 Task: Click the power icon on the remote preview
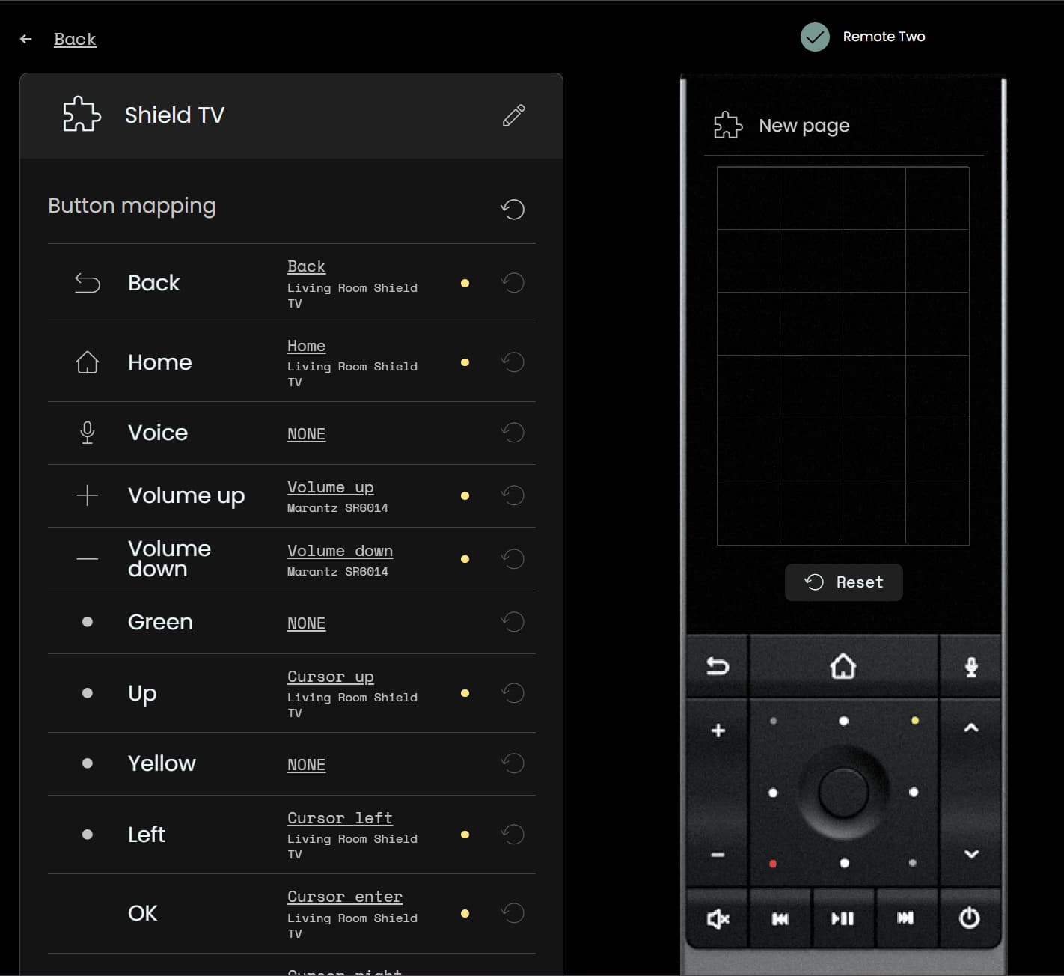[x=969, y=918]
